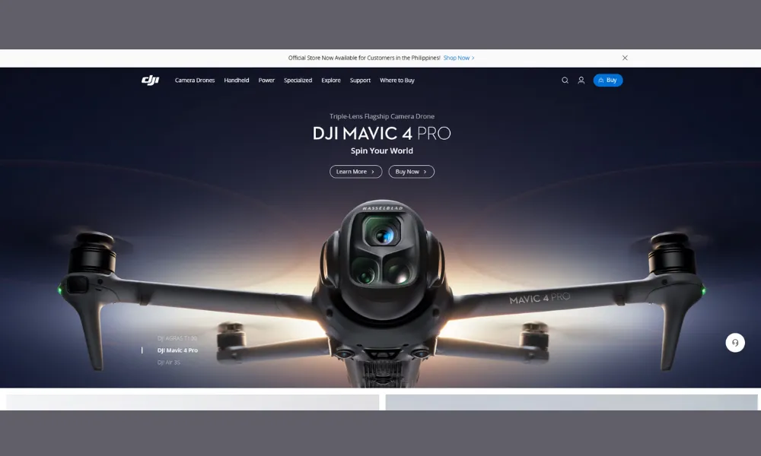
Task: Click the user account icon
Action: 581,81
